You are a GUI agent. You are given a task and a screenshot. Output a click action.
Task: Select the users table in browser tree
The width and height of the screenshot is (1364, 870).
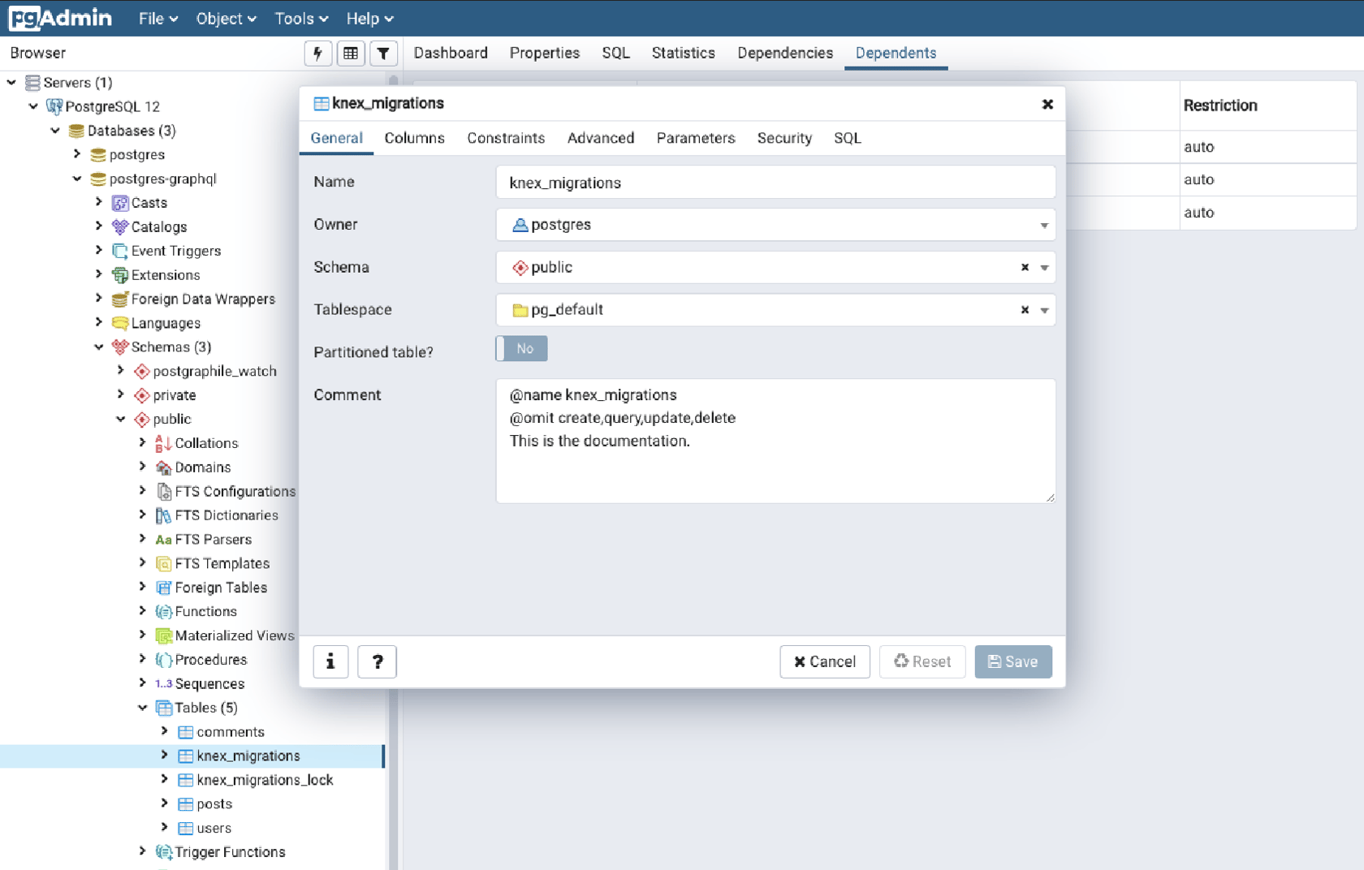pos(214,828)
